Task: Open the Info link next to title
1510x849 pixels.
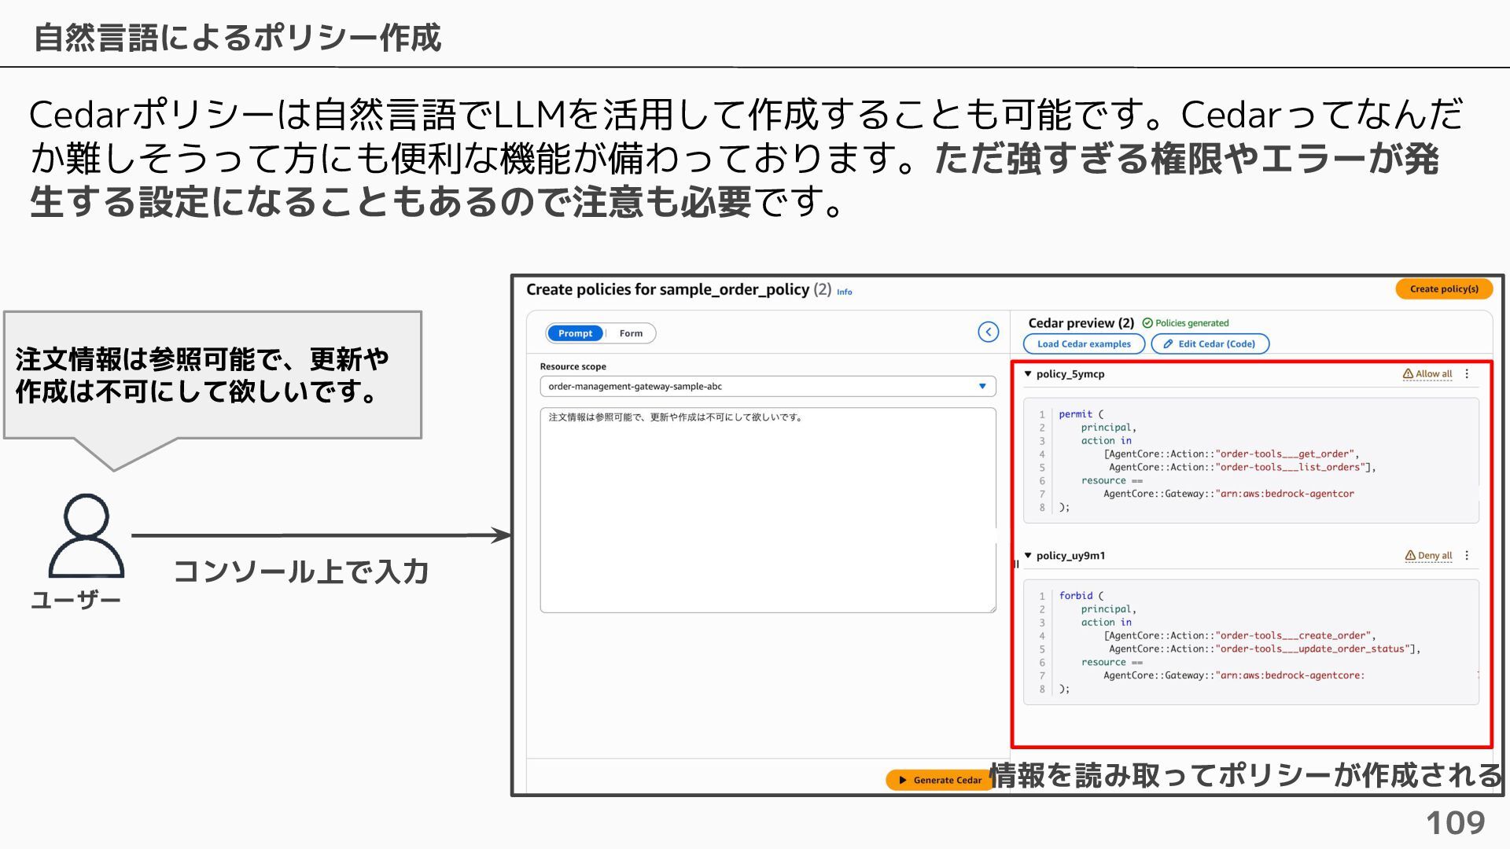Action: [x=844, y=292]
